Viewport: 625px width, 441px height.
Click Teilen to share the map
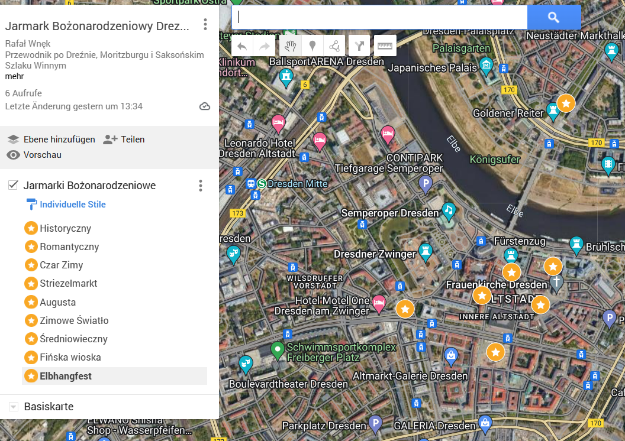point(124,140)
